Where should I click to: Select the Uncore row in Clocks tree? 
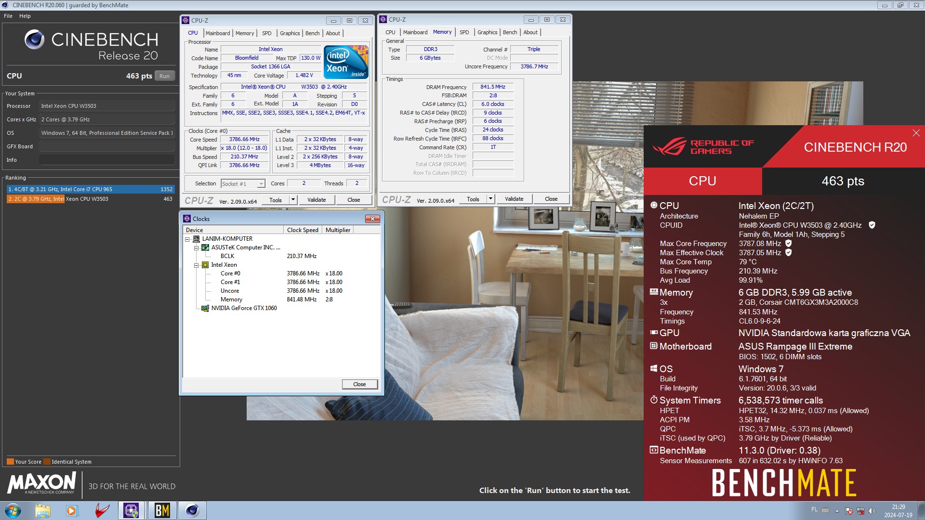[x=230, y=291]
